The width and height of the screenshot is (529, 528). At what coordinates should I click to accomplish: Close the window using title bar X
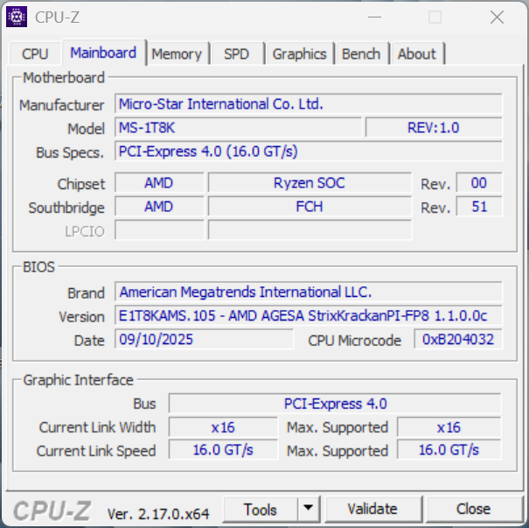497,17
